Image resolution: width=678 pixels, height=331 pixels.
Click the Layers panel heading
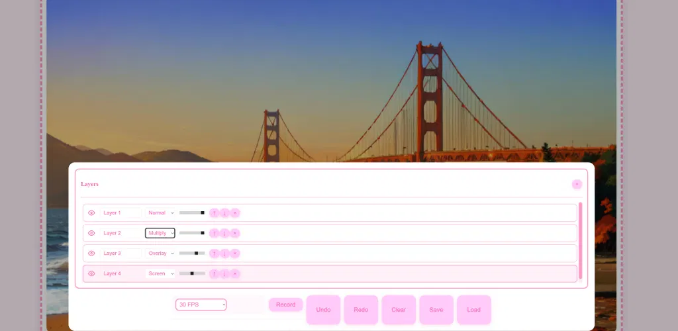tap(89, 184)
